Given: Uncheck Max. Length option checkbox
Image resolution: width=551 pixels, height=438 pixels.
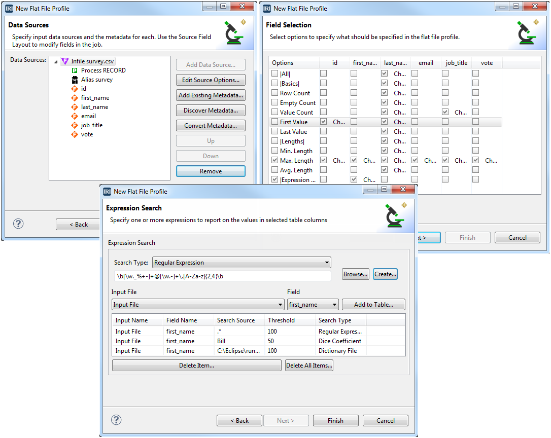Looking at the screenshot, I should pyautogui.click(x=275, y=160).
